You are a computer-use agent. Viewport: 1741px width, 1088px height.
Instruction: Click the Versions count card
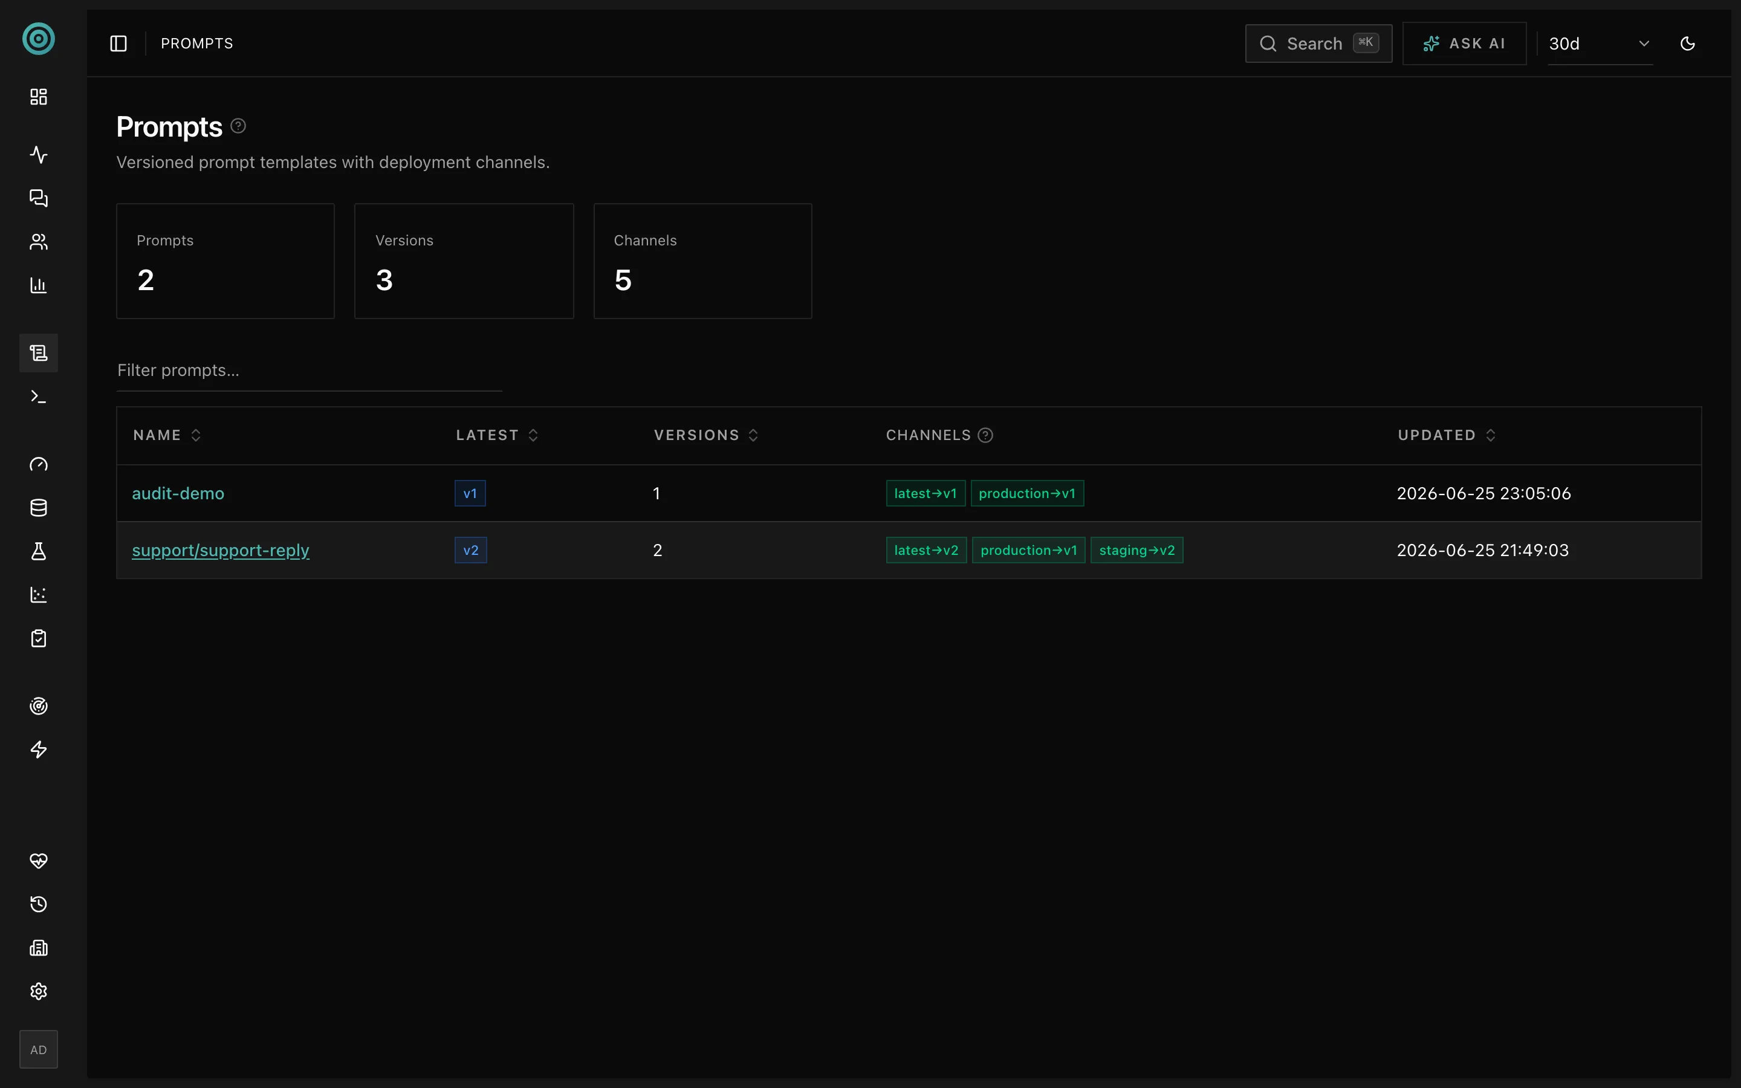coord(464,261)
